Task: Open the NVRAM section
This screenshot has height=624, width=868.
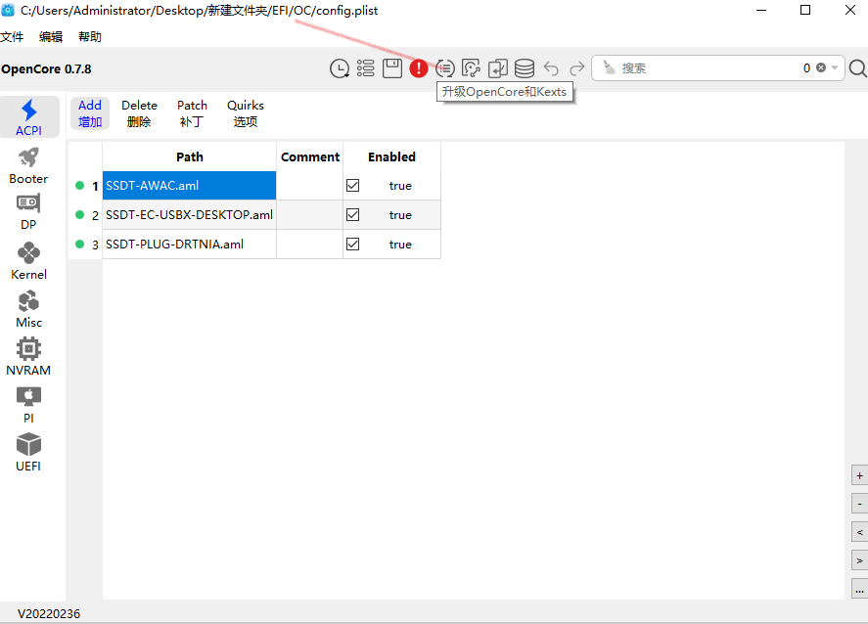Action: pos(28,357)
